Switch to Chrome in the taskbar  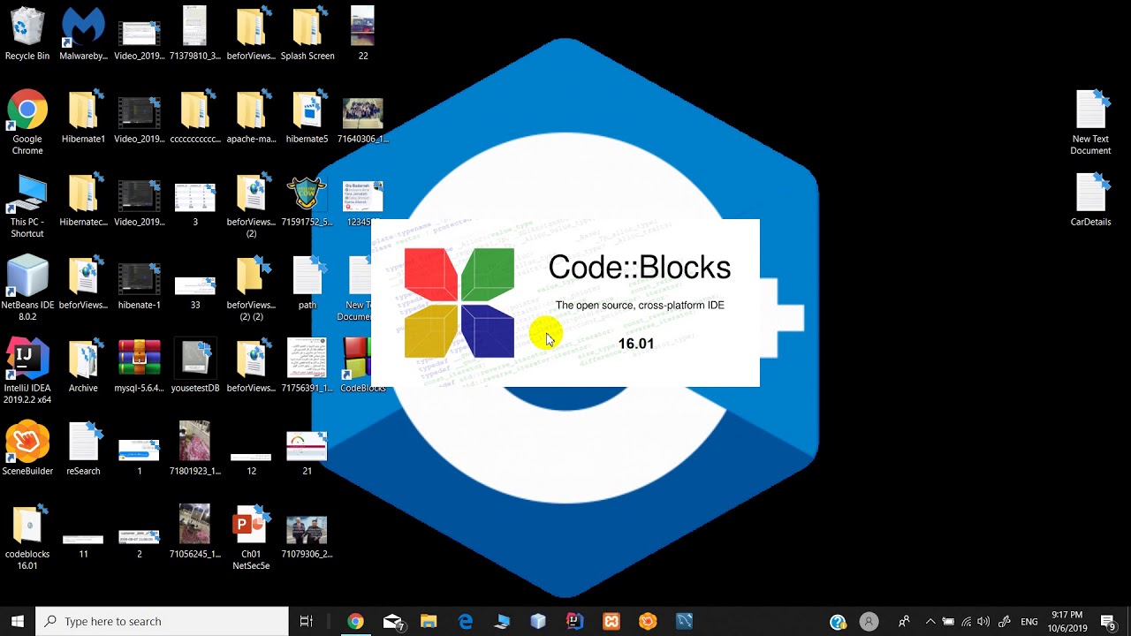pyautogui.click(x=355, y=621)
